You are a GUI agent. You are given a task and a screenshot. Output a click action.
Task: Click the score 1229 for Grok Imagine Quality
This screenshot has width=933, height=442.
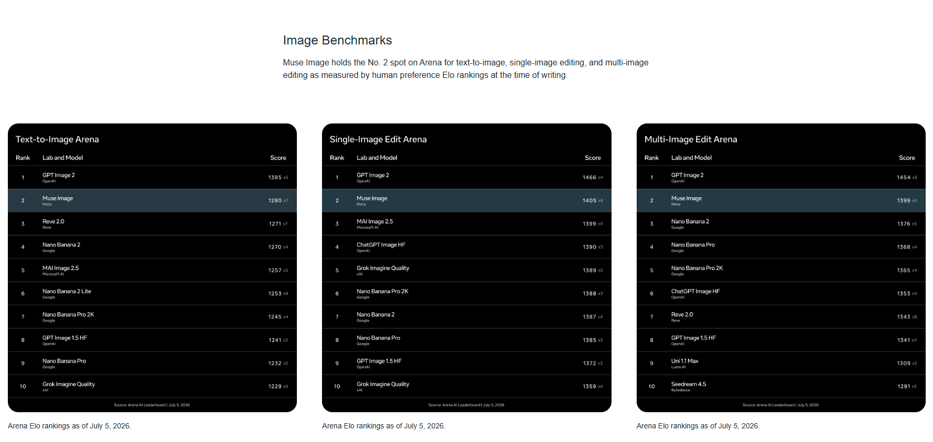point(275,387)
